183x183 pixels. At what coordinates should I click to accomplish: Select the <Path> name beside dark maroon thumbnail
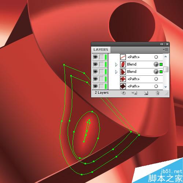[133, 86]
